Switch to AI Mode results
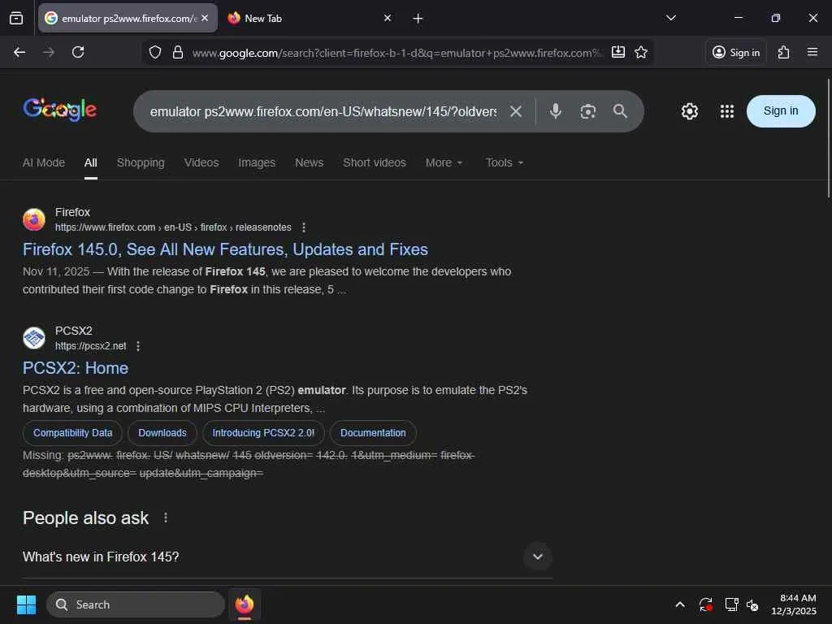Image resolution: width=832 pixels, height=624 pixels. [44, 162]
